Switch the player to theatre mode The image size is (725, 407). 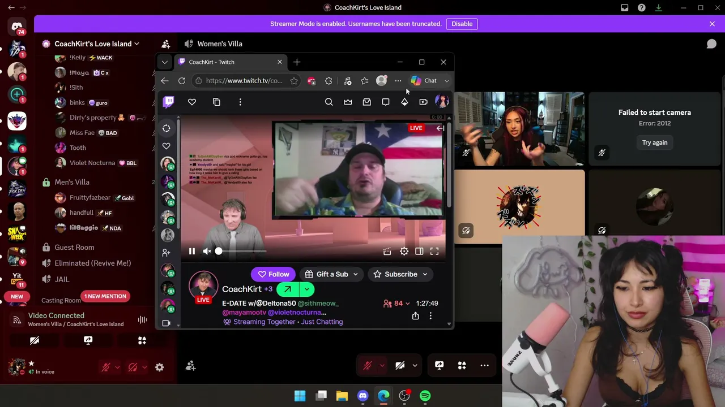[419, 252]
